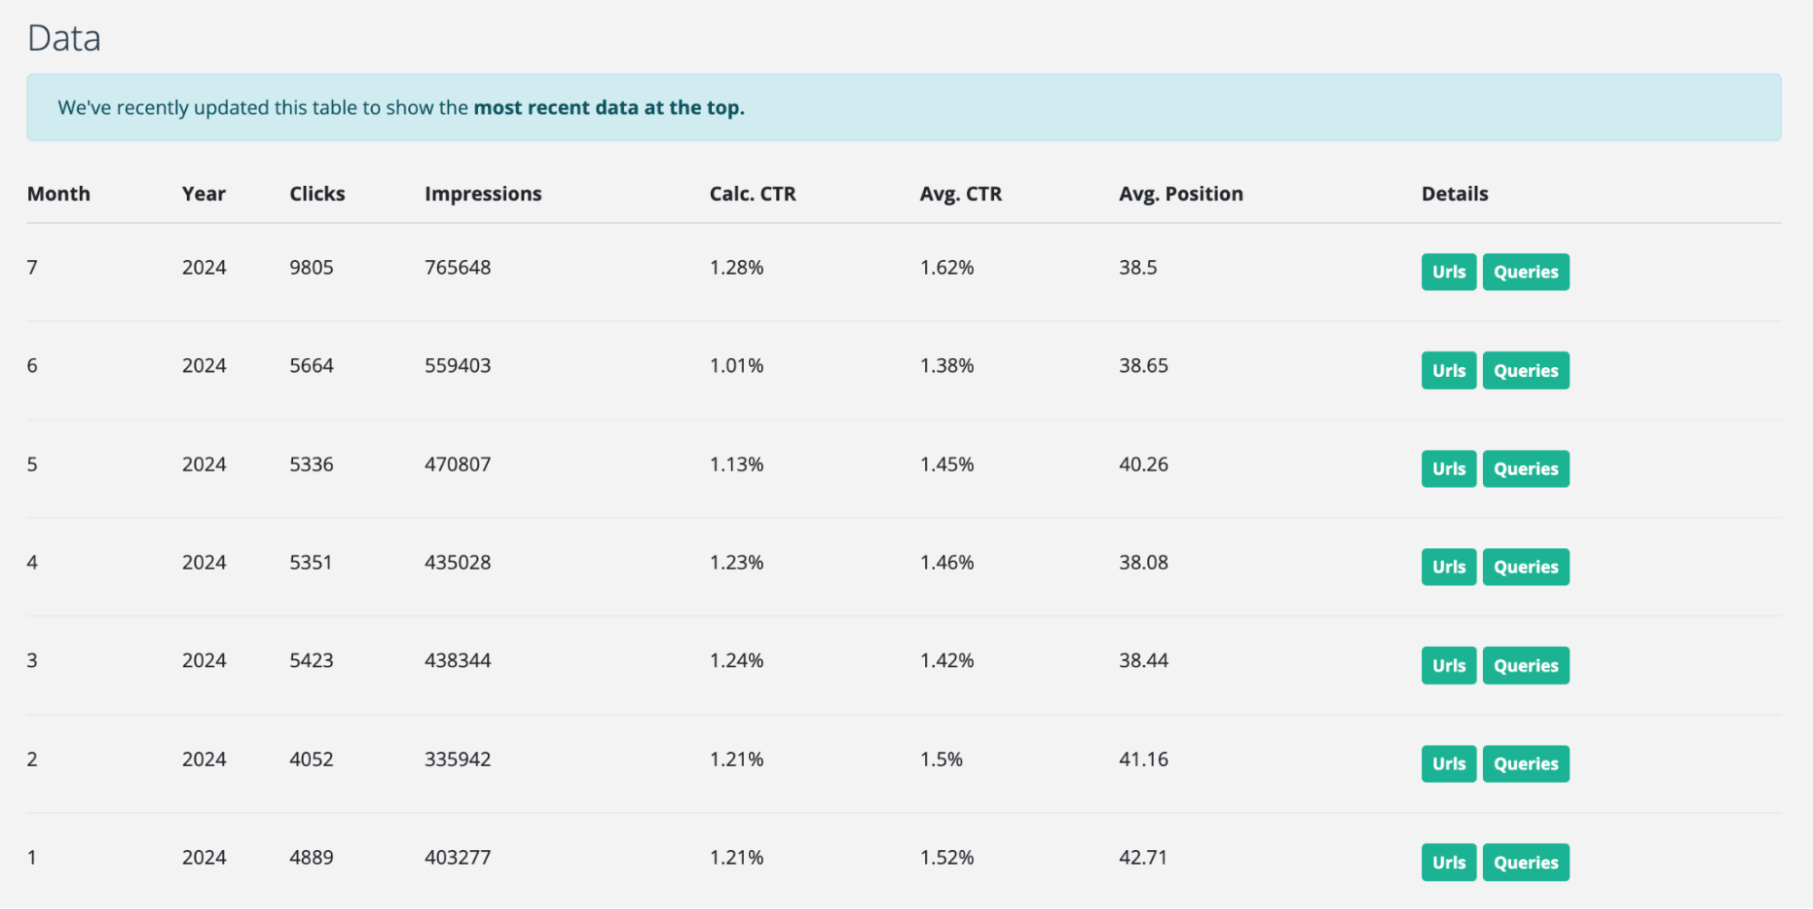The width and height of the screenshot is (1813, 909).
Task: Open Urls for the month 3 row
Action: tap(1448, 665)
